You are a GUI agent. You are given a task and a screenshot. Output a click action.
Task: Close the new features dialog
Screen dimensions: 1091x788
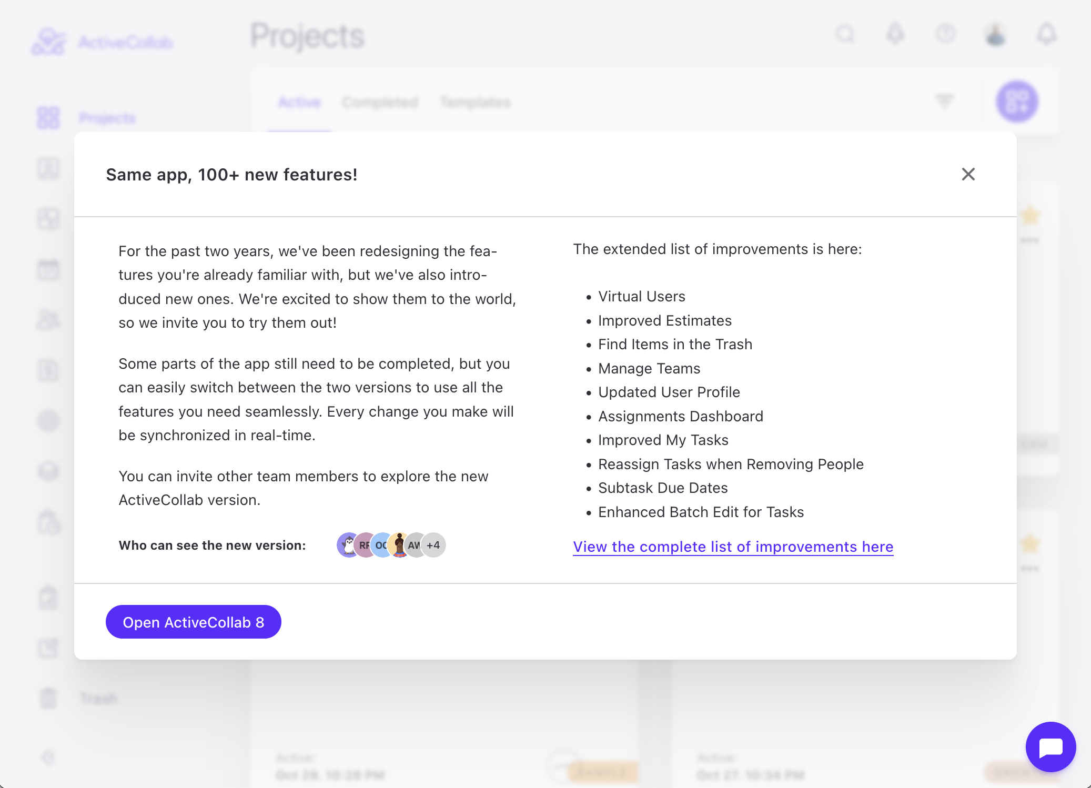(x=968, y=174)
